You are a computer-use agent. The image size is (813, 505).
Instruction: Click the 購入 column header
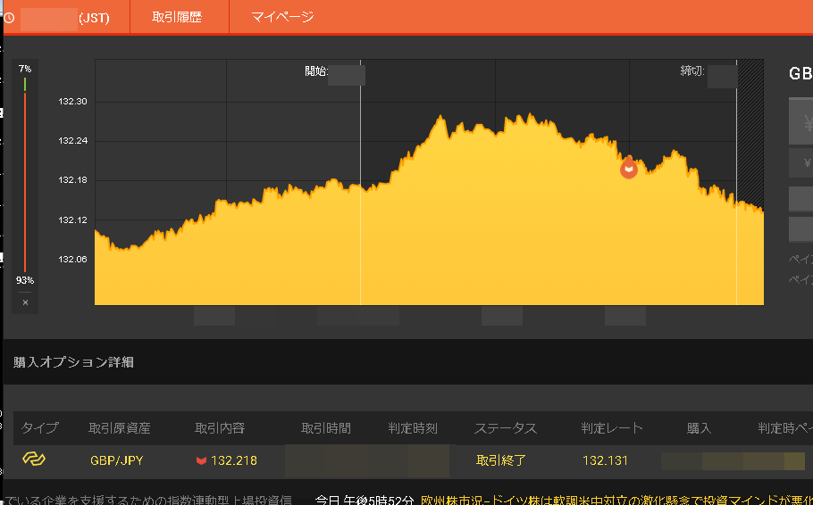click(x=699, y=428)
